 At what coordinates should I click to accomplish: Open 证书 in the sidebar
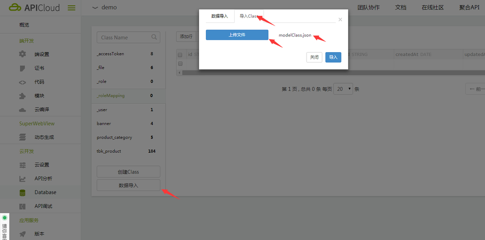(x=40, y=68)
